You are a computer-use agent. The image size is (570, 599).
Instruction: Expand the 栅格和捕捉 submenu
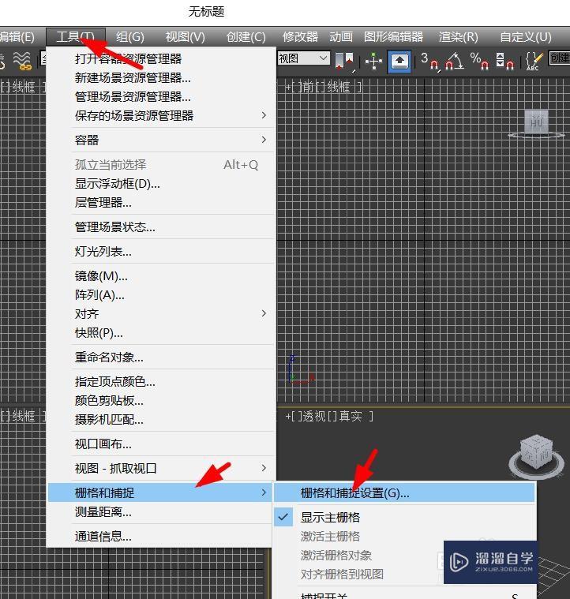coord(159,492)
